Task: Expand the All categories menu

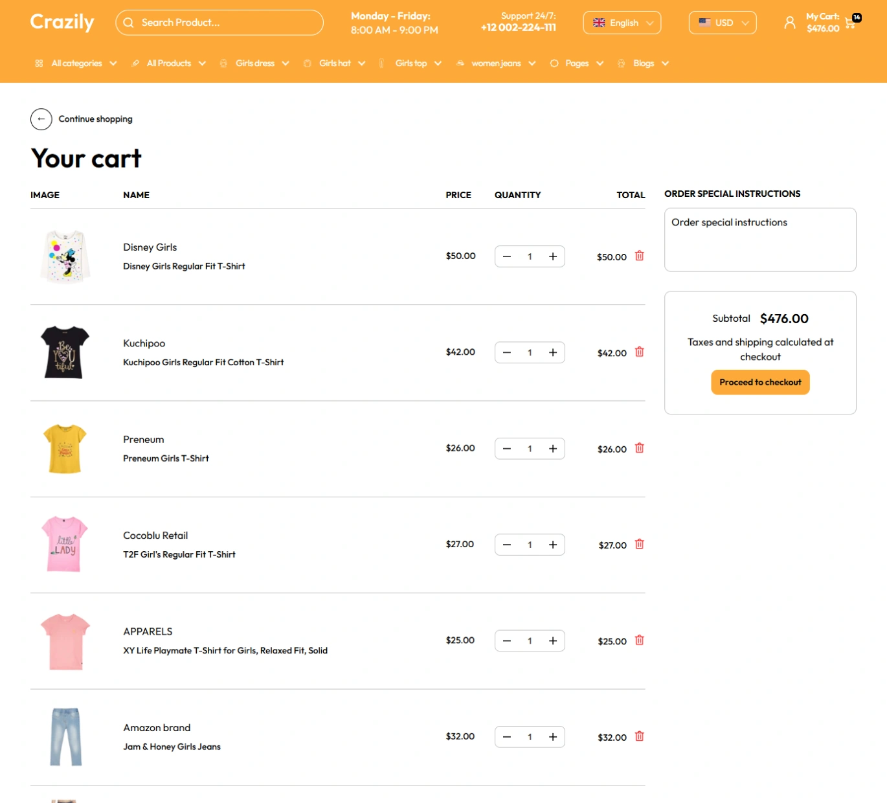Action: tap(76, 63)
